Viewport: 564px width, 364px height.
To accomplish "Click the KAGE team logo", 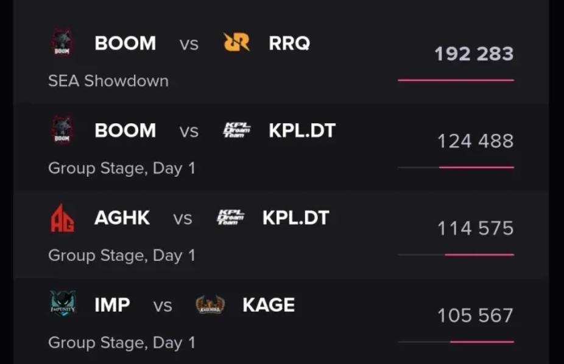I will [210, 305].
